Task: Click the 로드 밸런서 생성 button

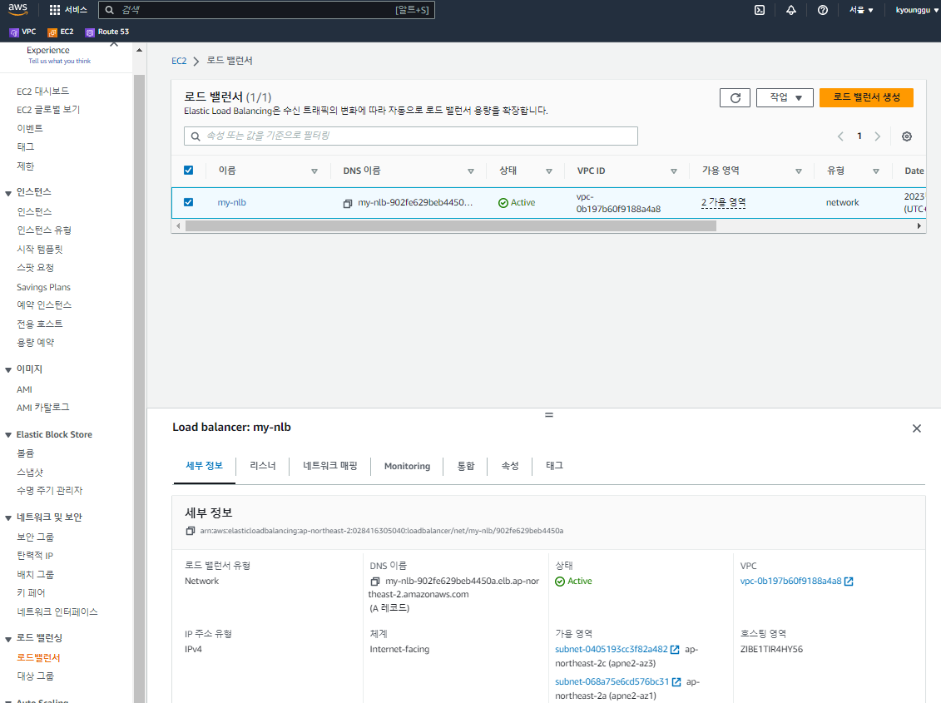Action: [866, 98]
